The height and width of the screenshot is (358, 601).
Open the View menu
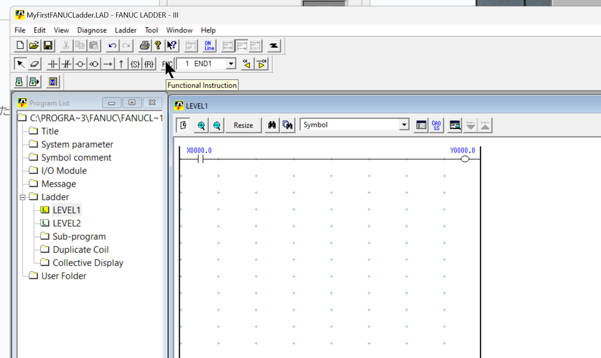point(61,30)
